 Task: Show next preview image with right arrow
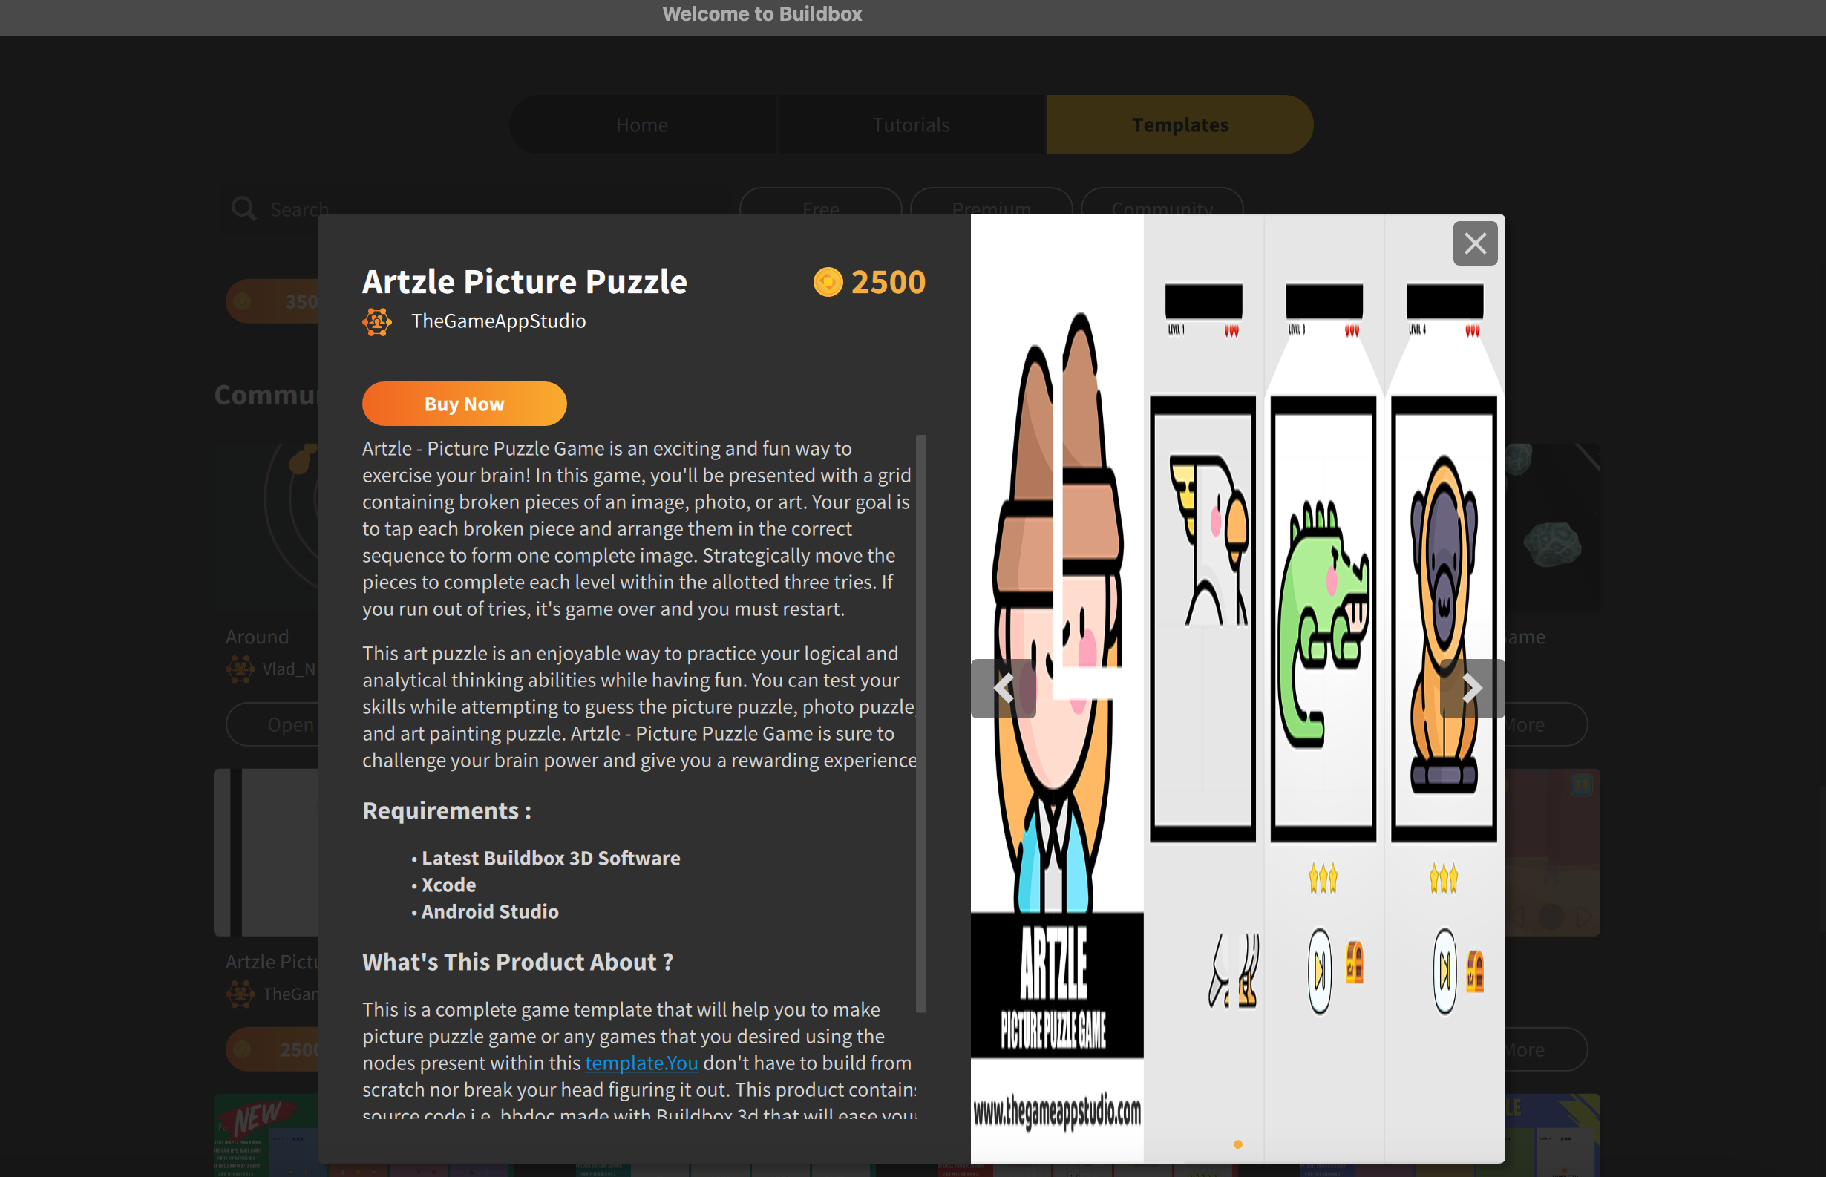[1471, 688]
